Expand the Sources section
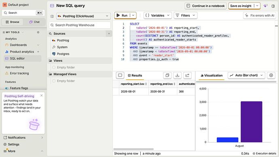This screenshot has height=157, width=279. coord(59,34)
